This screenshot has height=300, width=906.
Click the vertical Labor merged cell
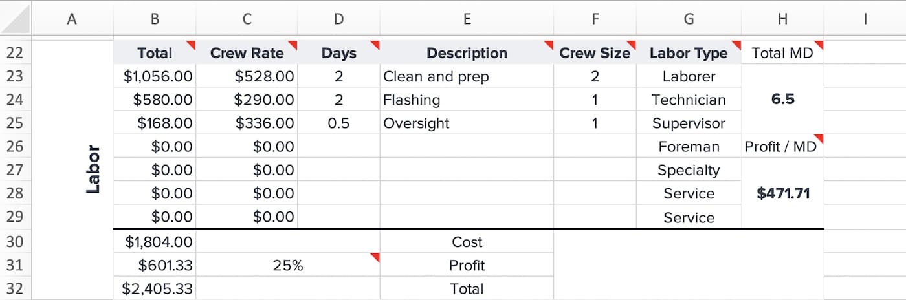(94, 169)
